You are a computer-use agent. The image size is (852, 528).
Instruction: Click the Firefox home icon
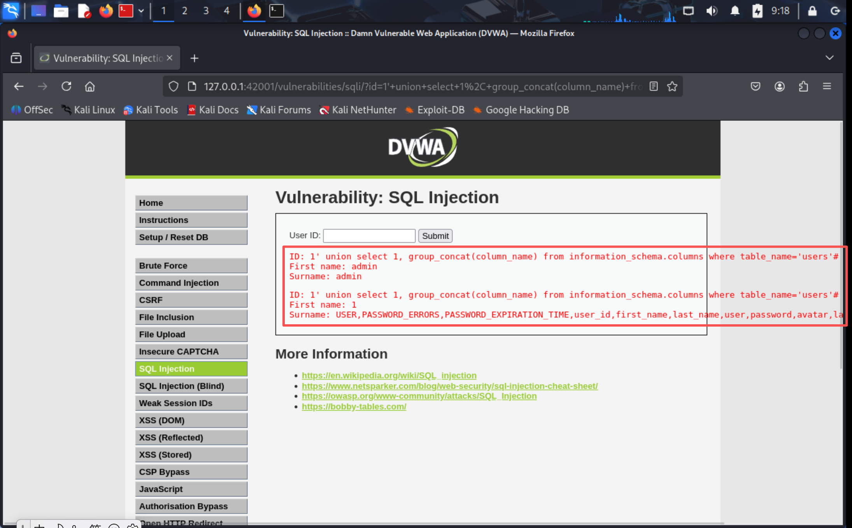[90, 86]
